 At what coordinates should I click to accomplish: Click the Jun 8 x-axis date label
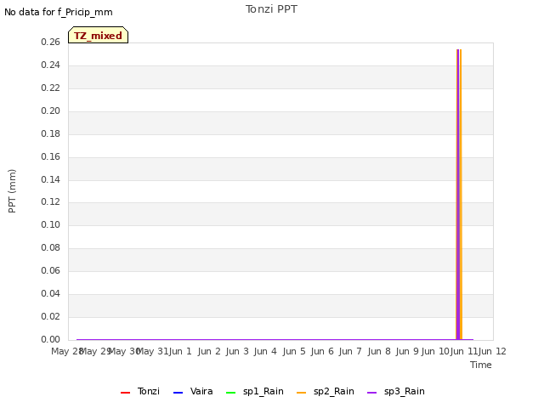coord(379,351)
